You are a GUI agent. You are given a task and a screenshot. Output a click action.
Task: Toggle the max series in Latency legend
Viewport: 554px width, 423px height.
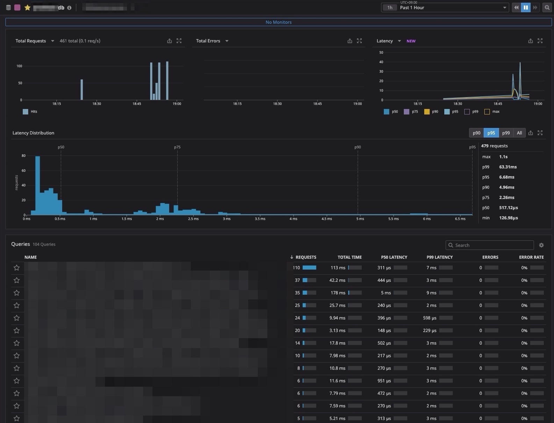point(487,112)
